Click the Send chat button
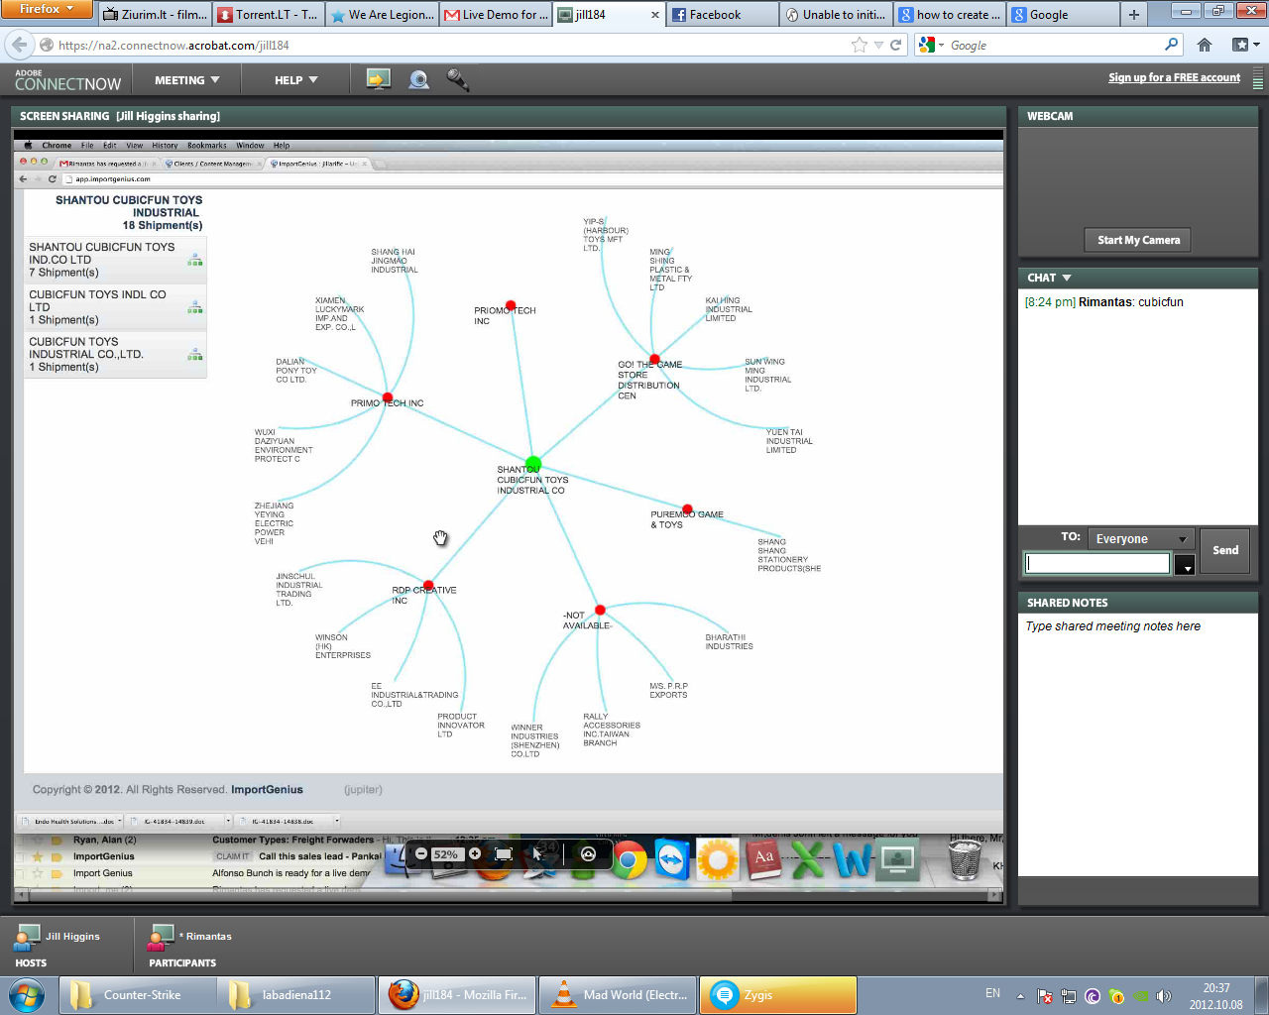 [x=1225, y=550]
